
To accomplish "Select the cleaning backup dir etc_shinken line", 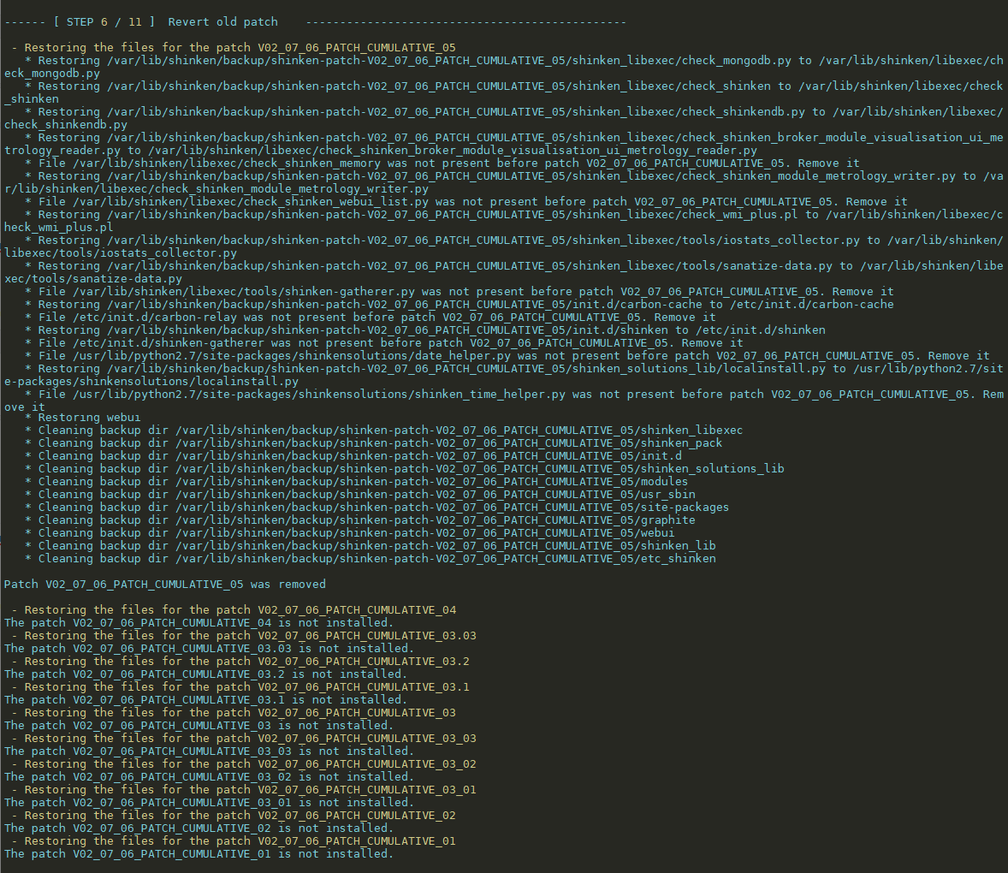I will [371, 559].
